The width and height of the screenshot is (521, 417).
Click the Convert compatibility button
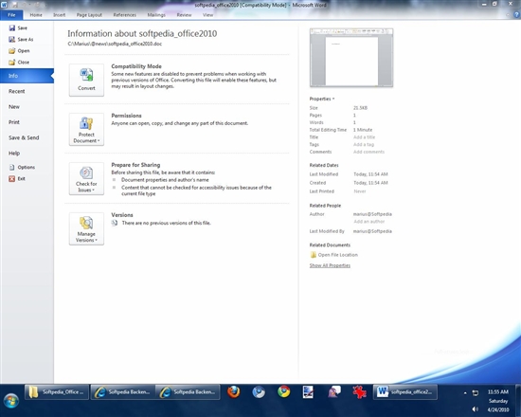(x=86, y=81)
